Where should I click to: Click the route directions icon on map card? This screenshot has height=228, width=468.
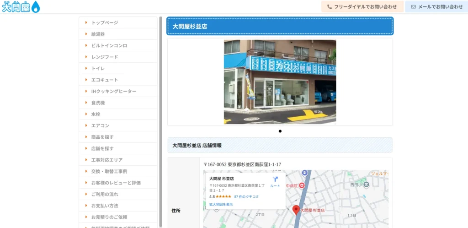pos(275,179)
